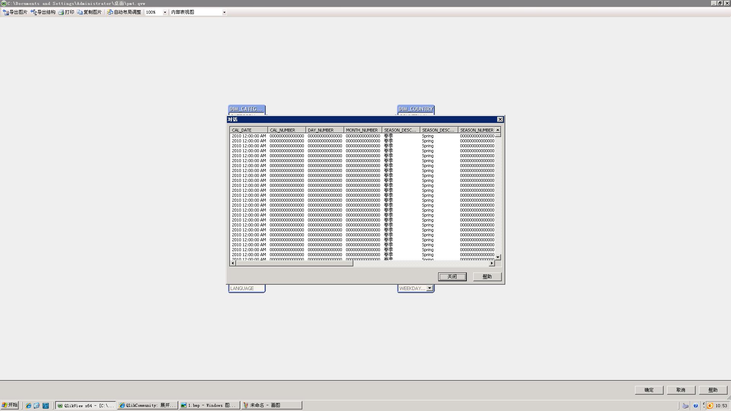Viewport: 731px width, 411px height.
Task: Select the DIM_CATEG... table header
Action: coord(247,109)
